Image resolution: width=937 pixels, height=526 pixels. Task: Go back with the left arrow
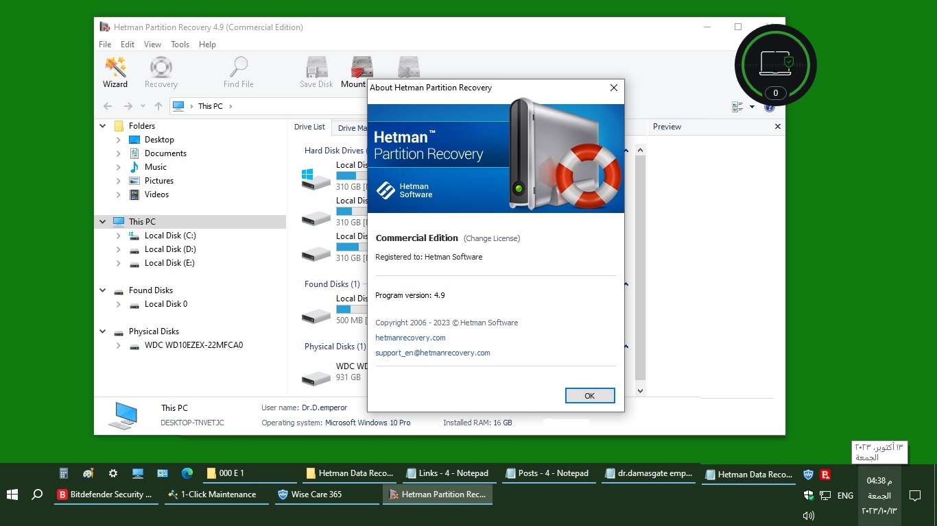pyautogui.click(x=108, y=106)
